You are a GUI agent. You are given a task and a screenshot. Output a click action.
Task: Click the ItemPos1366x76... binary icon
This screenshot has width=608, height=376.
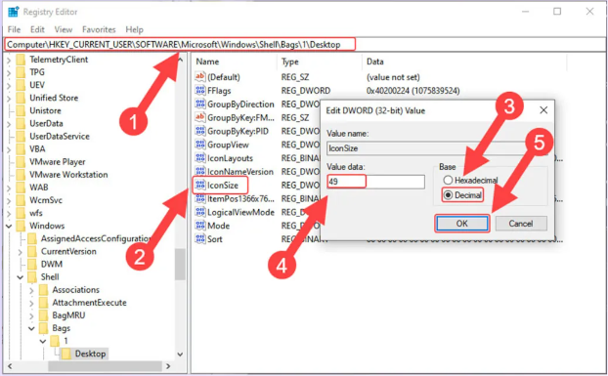200,198
